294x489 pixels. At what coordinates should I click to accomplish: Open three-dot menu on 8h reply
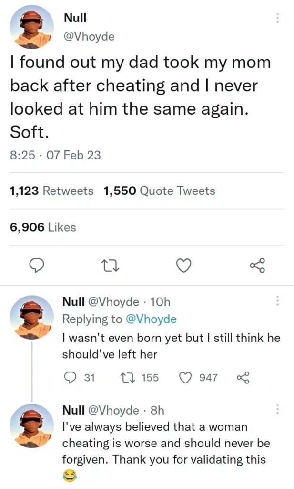[278, 410]
